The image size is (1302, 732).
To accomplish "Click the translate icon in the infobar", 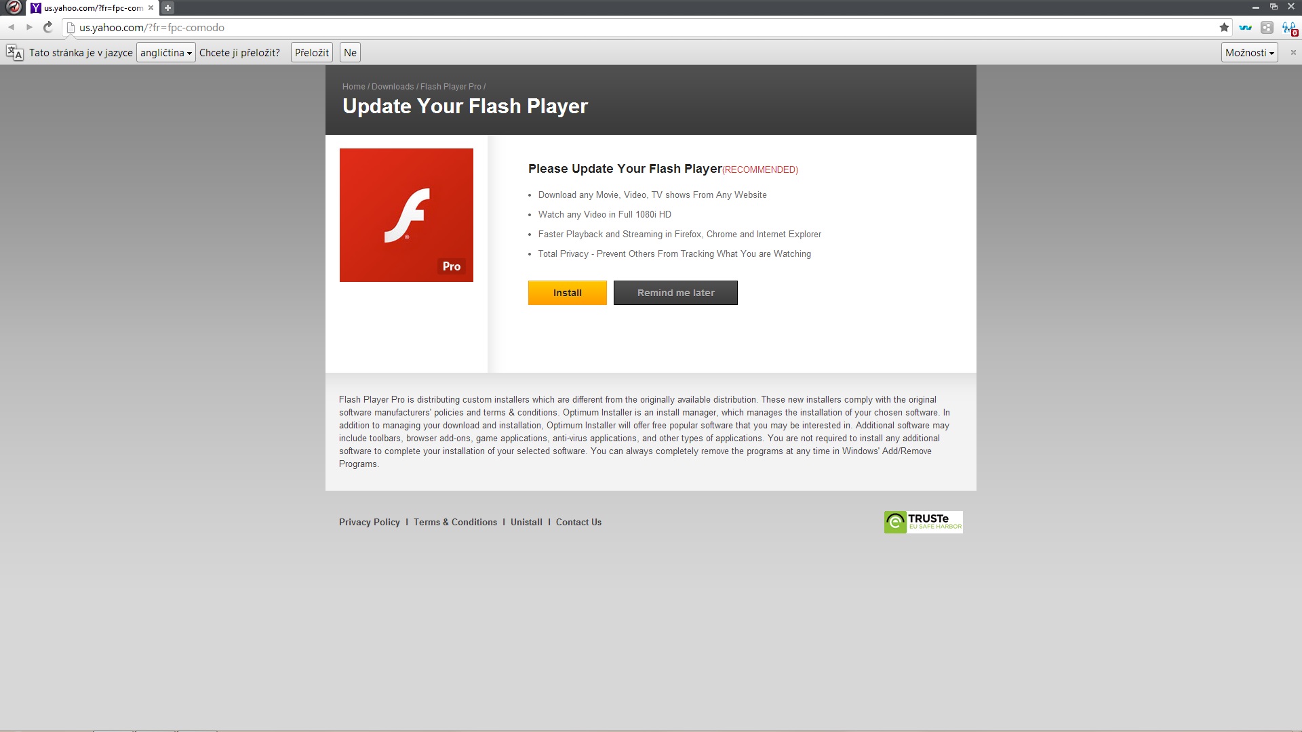I will 14,53.
